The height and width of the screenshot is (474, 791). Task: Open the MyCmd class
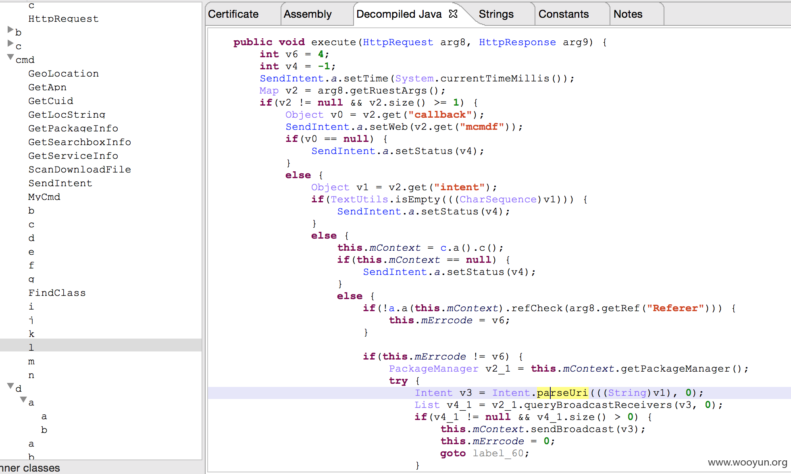pyautogui.click(x=44, y=197)
